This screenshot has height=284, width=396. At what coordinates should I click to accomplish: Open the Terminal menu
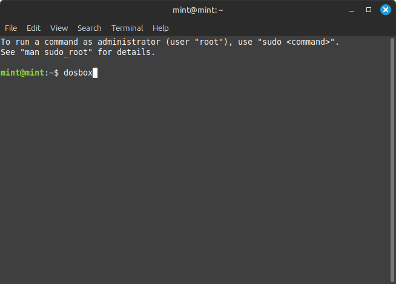tap(127, 28)
